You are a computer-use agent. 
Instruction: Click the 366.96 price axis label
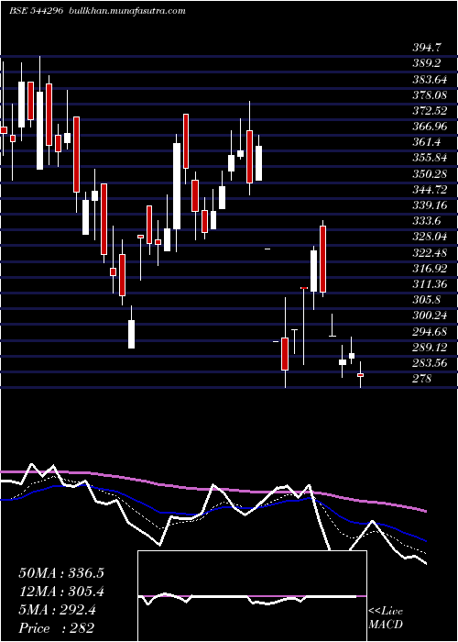pos(430,127)
